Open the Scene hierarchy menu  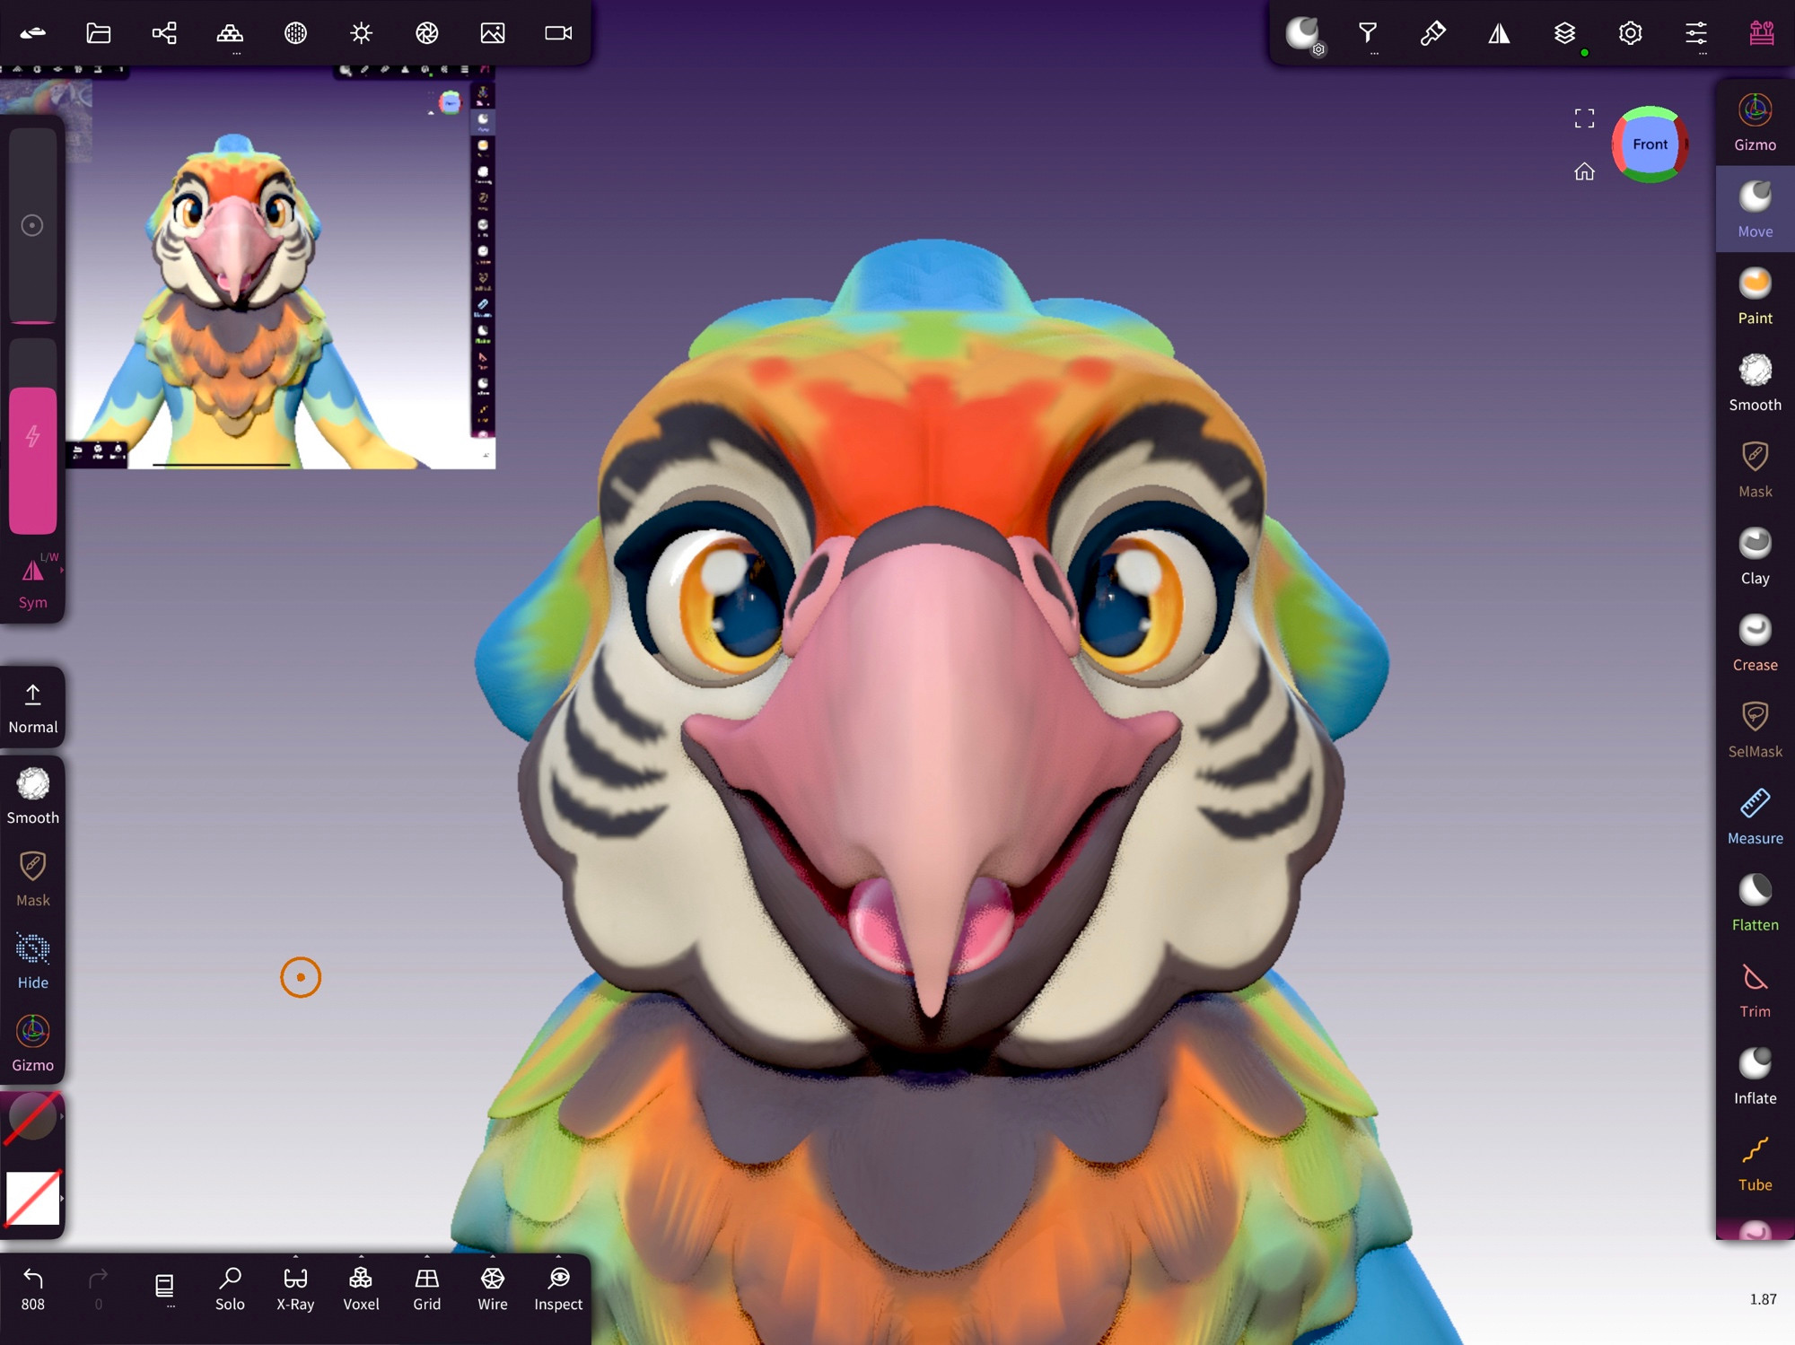[x=164, y=33]
